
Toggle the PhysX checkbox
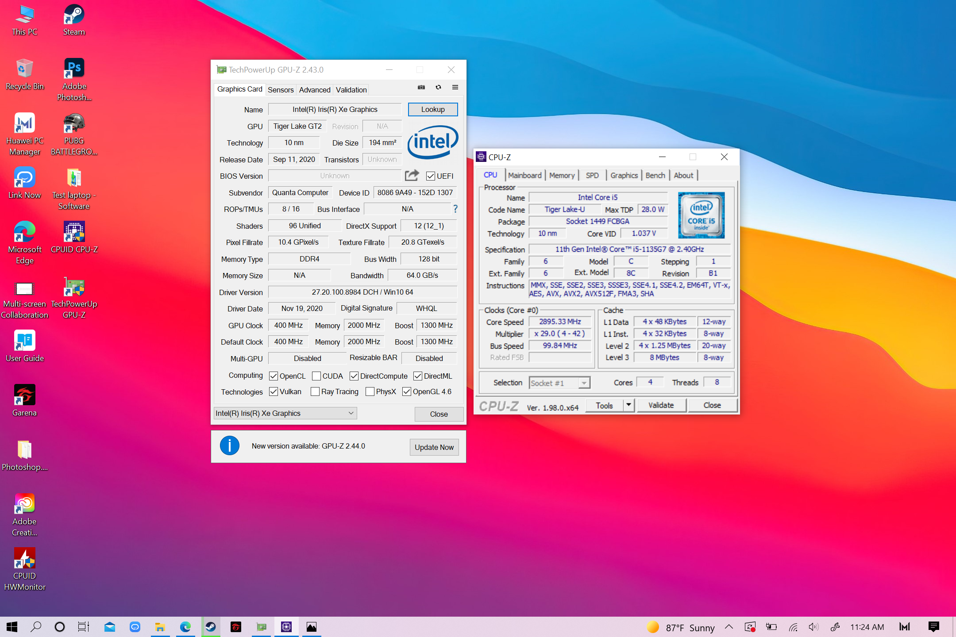pyautogui.click(x=370, y=391)
